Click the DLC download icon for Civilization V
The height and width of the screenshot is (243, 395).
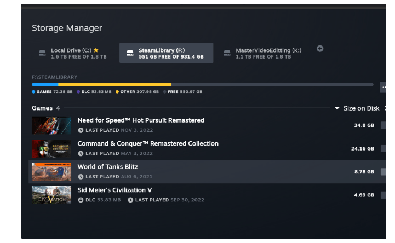[81, 200]
